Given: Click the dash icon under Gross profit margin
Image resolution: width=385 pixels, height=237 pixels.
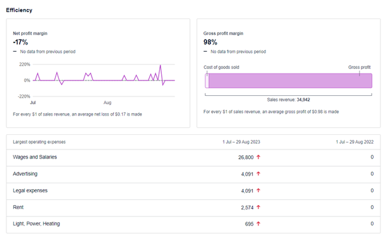Looking at the screenshot, I should point(205,52).
